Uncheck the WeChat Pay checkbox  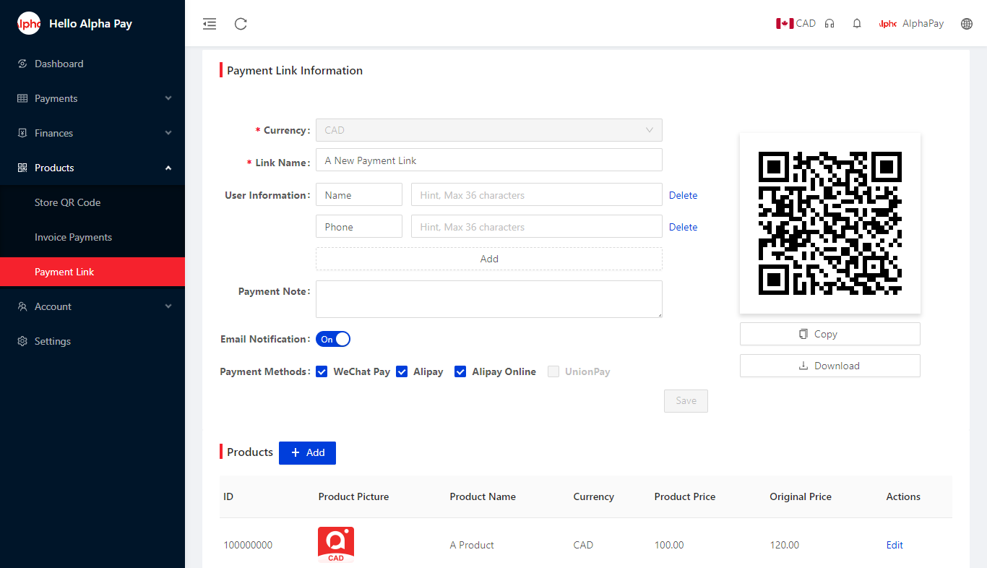pos(322,371)
